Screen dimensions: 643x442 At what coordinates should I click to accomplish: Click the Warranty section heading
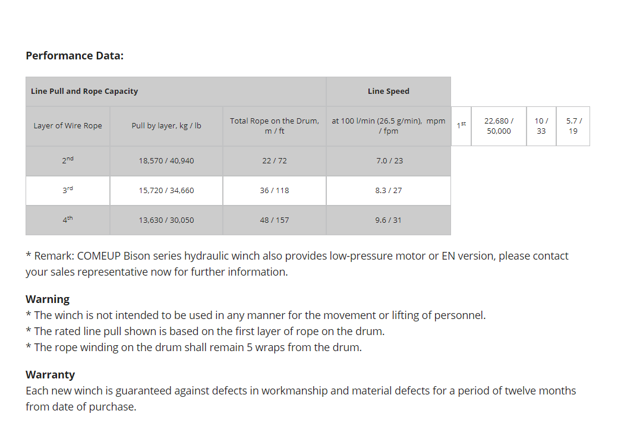click(50, 375)
